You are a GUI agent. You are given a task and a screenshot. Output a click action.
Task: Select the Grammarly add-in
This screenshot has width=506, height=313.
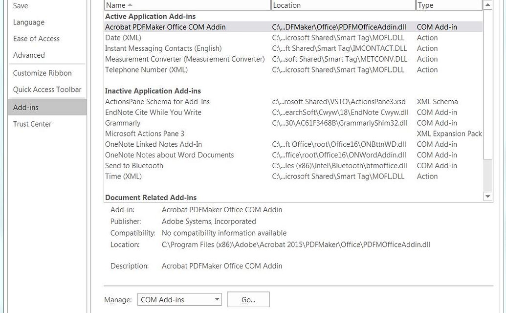click(x=123, y=123)
